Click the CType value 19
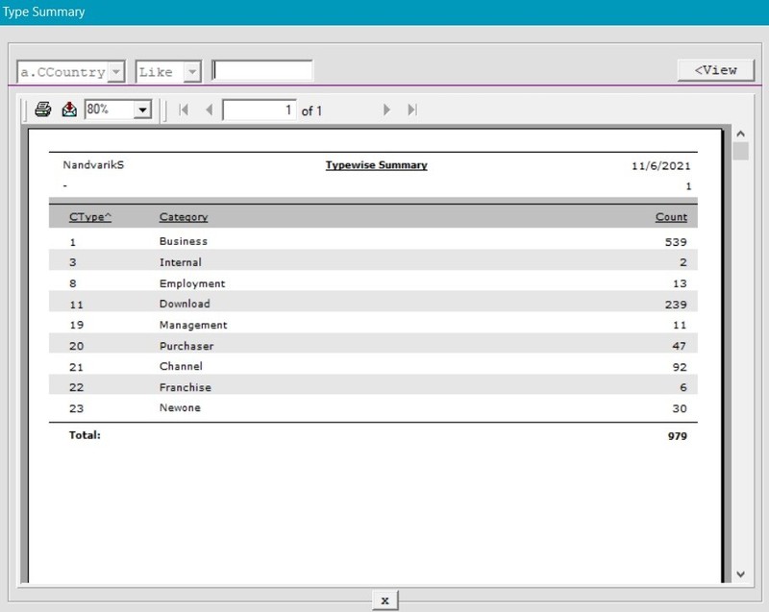This screenshot has height=612, width=769. pyautogui.click(x=76, y=325)
